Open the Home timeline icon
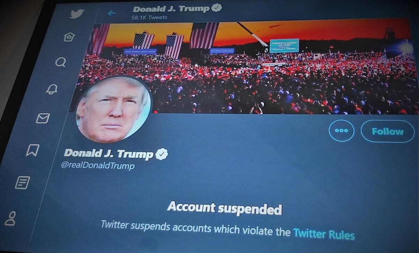Viewport: 419px width, 253px height. click(69, 37)
